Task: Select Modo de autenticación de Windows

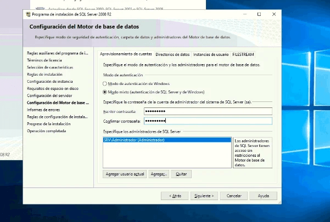Action: [105, 83]
